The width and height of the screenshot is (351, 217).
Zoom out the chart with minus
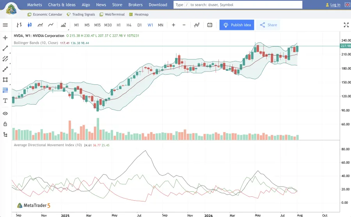click(x=184, y=25)
